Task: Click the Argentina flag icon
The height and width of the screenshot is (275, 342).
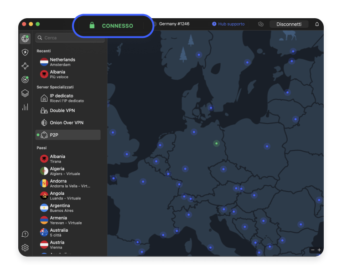Action: tap(44, 208)
